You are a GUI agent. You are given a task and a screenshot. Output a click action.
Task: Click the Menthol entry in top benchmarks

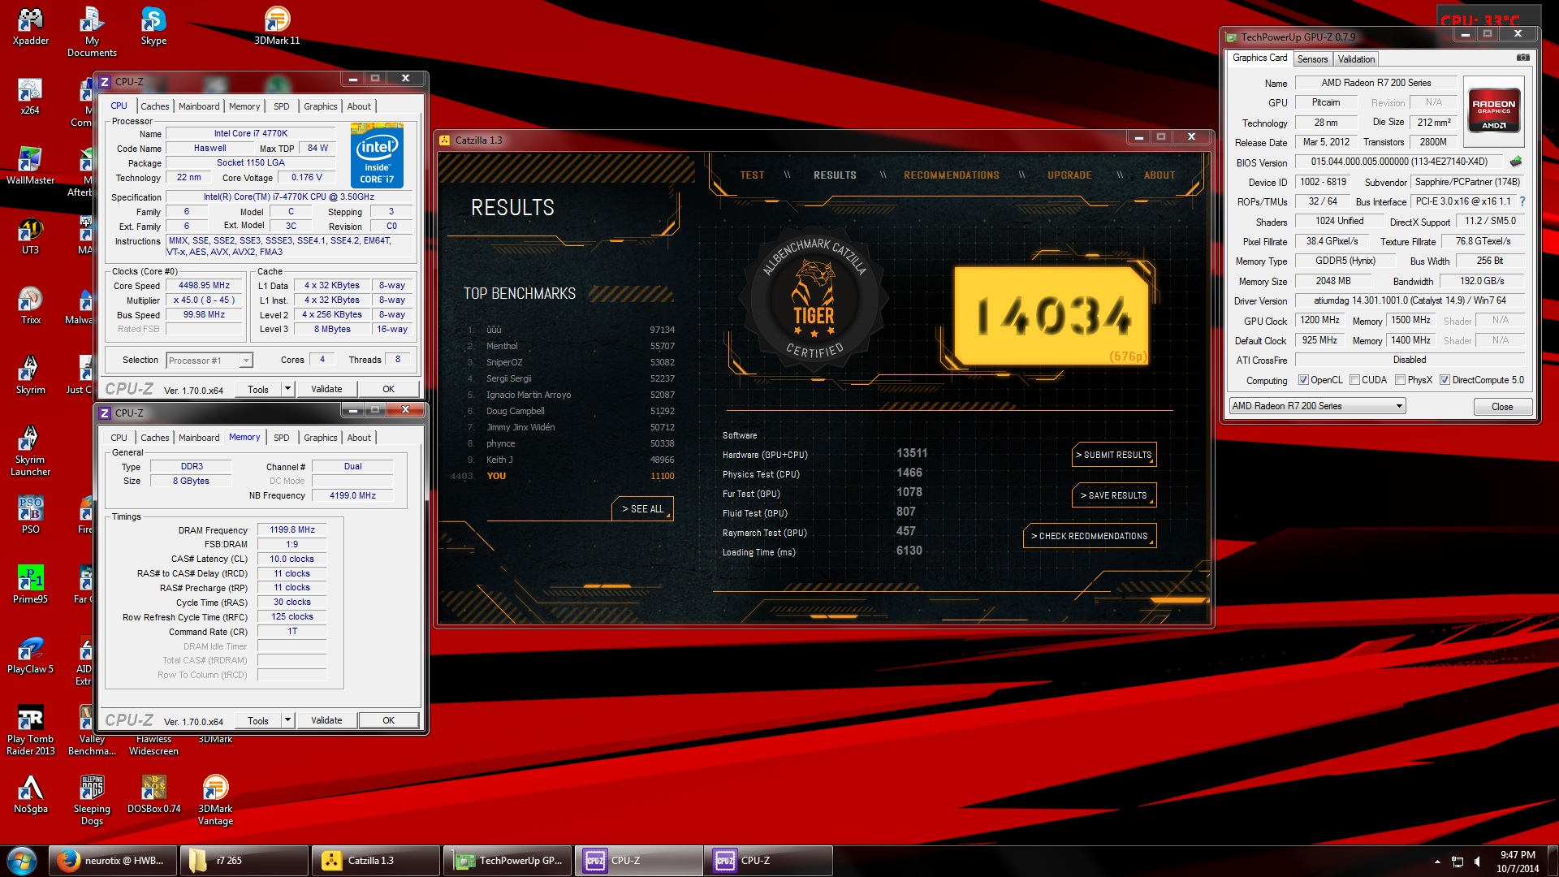click(571, 346)
